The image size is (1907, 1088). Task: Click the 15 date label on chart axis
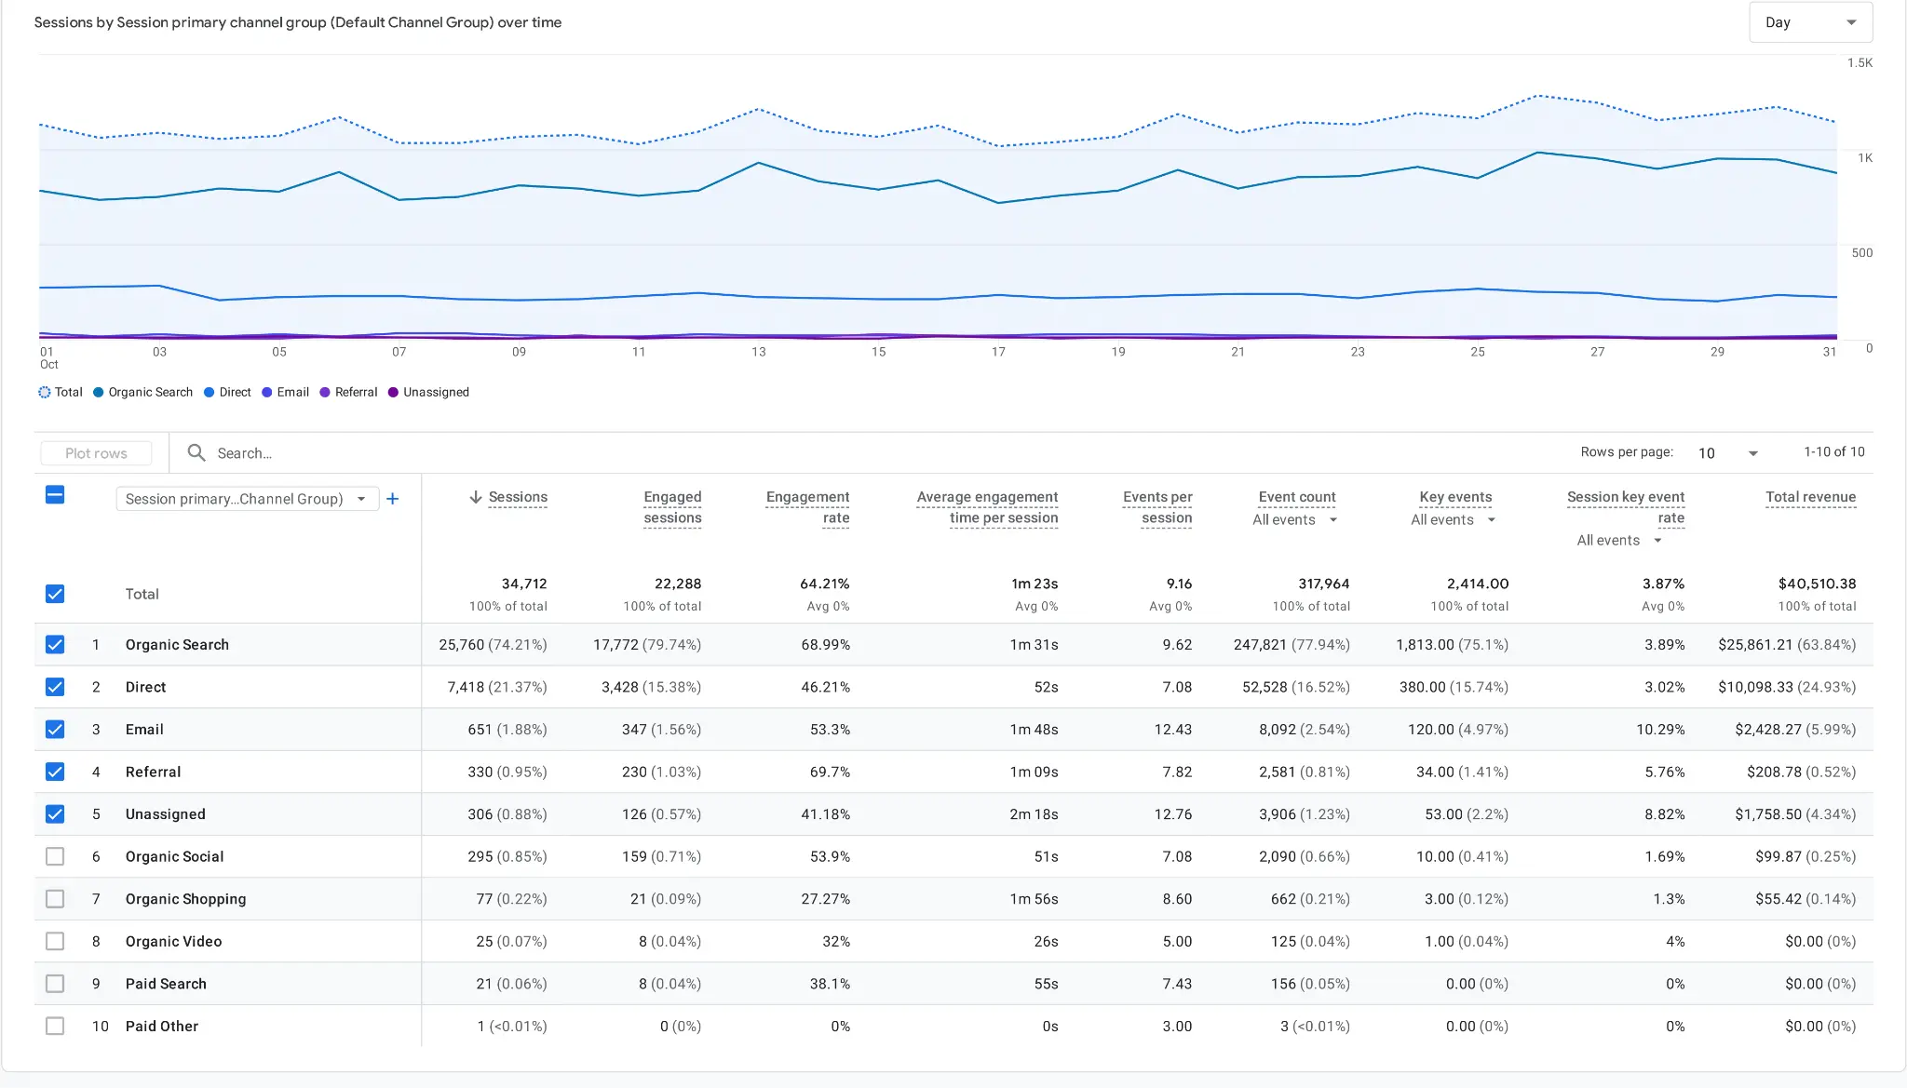[878, 352]
